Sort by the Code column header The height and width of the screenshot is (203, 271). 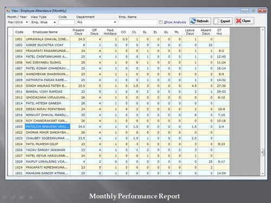[19, 32]
